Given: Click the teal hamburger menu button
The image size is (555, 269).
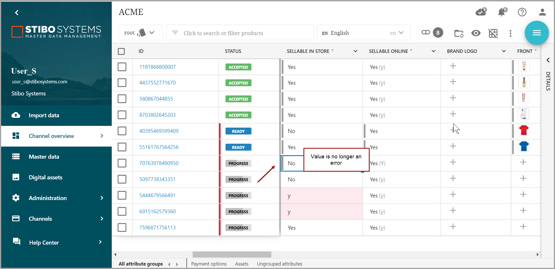Looking at the screenshot, I should (537, 33).
